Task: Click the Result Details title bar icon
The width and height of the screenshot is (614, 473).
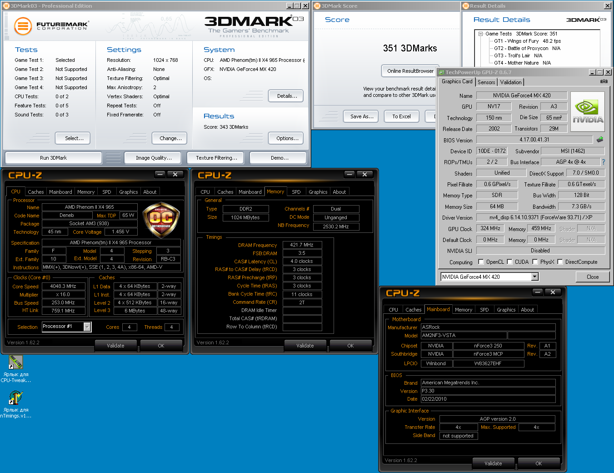Action: tap(466, 6)
